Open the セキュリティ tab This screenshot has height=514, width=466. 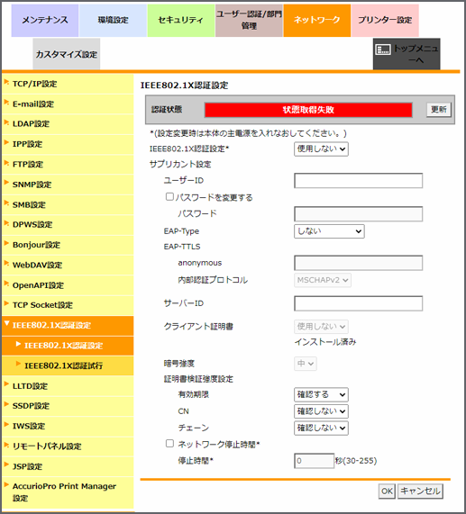pyautogui.click(x=181, y=21)
